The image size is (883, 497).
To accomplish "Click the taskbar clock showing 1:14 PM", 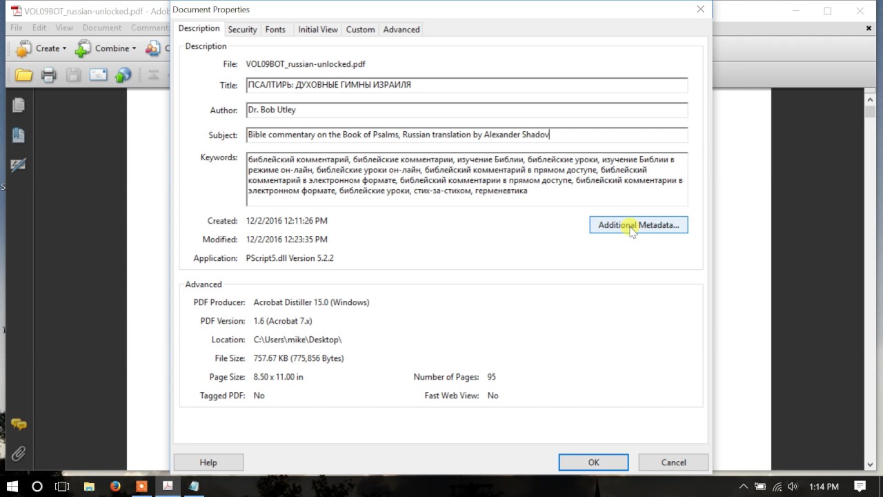I will click(x=824, y=487).
